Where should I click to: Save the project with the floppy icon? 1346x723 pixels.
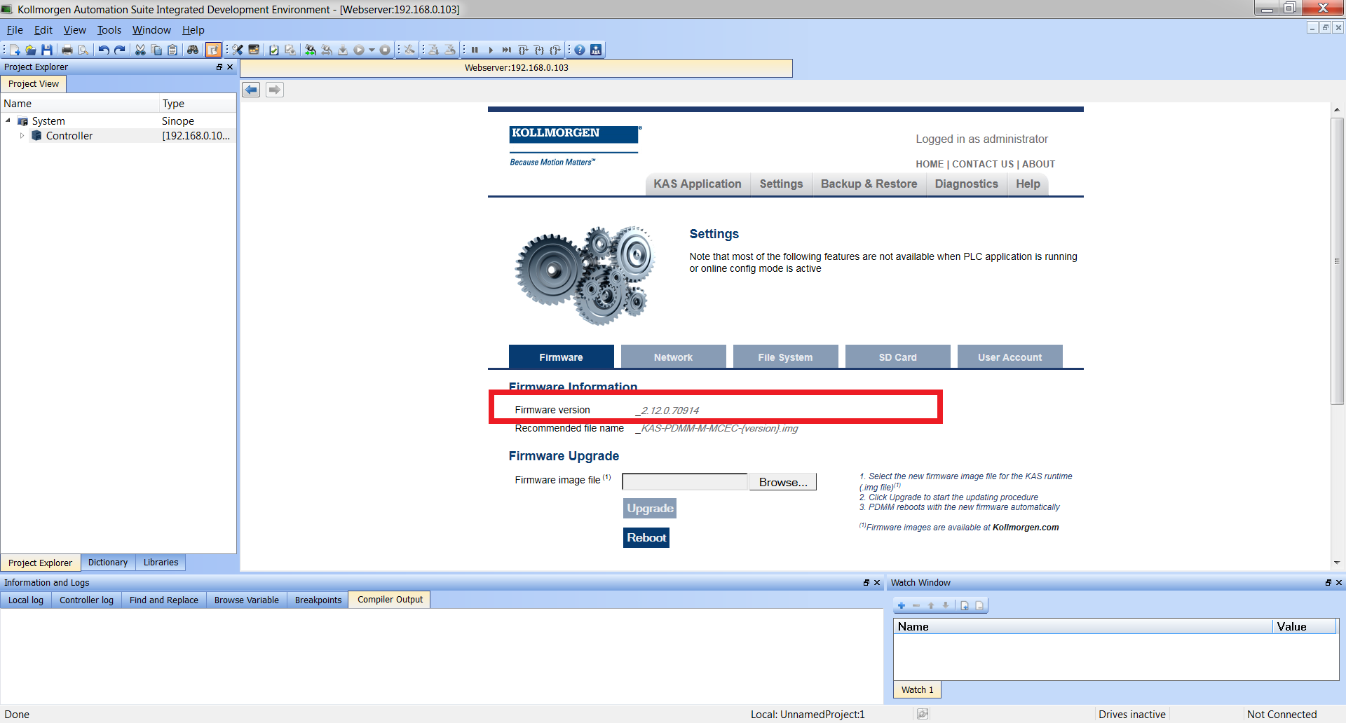pos(47,50)
